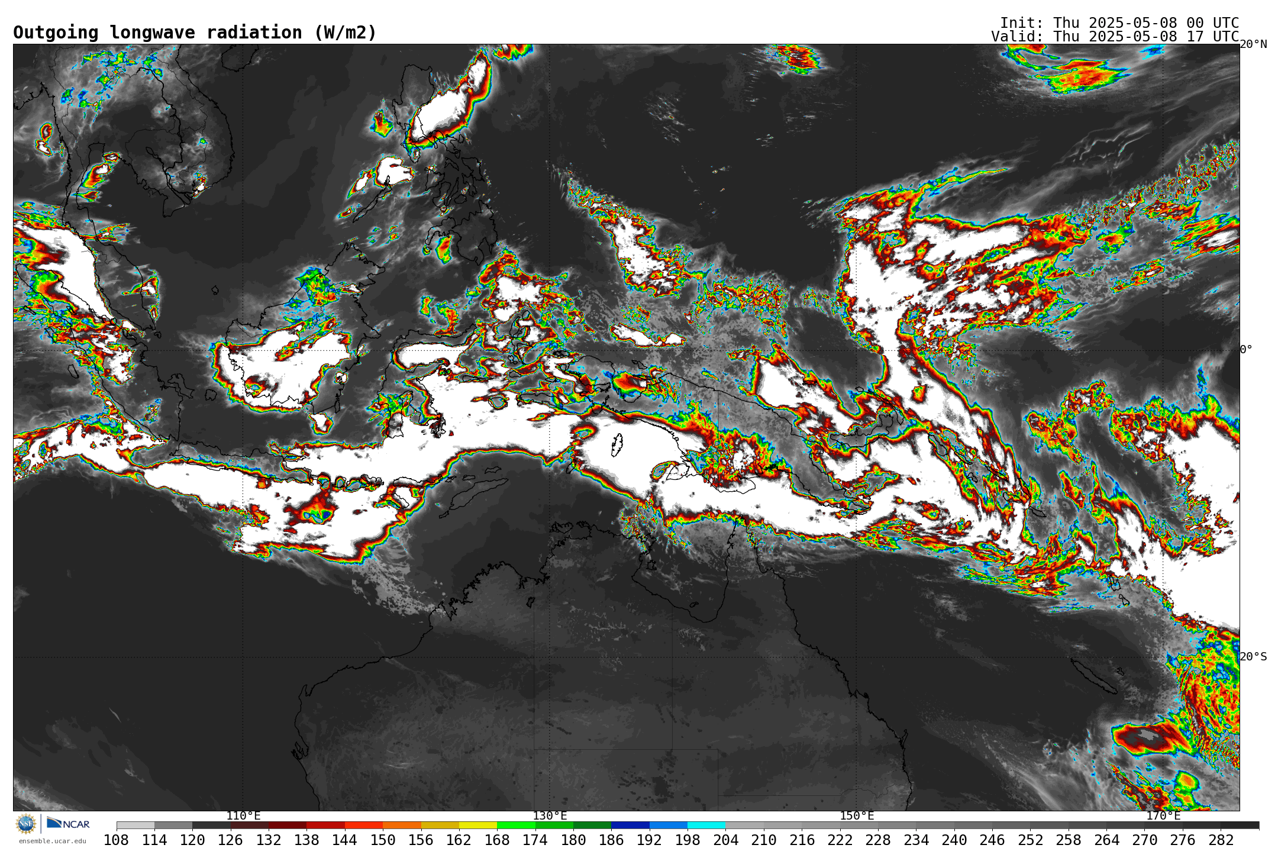The image size is (1278, 848).
Task: Click the 108 colorbar tick value
Action: (x=117, y=840)
